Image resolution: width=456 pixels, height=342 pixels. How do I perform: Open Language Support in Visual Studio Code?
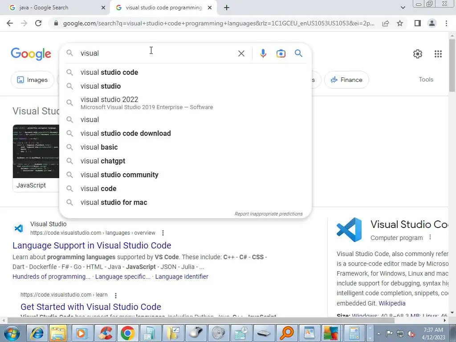(92, 245)
